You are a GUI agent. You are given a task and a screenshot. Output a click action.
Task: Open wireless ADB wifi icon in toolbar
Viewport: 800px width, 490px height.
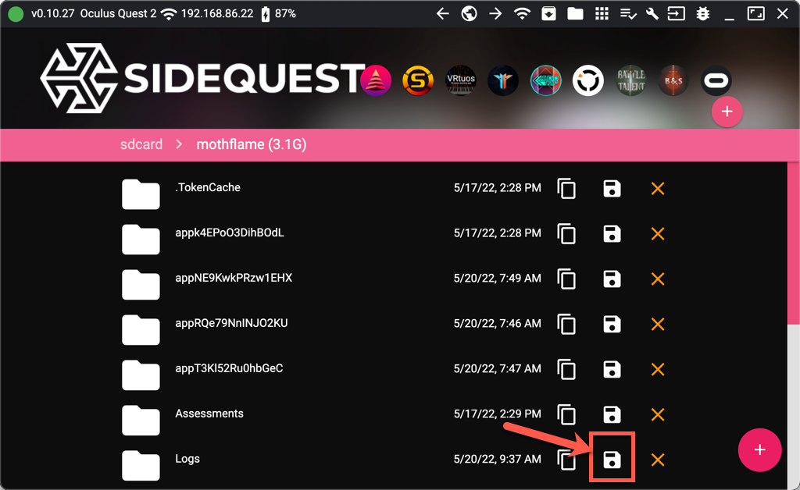pyautogui.click(x=521, y=14)
